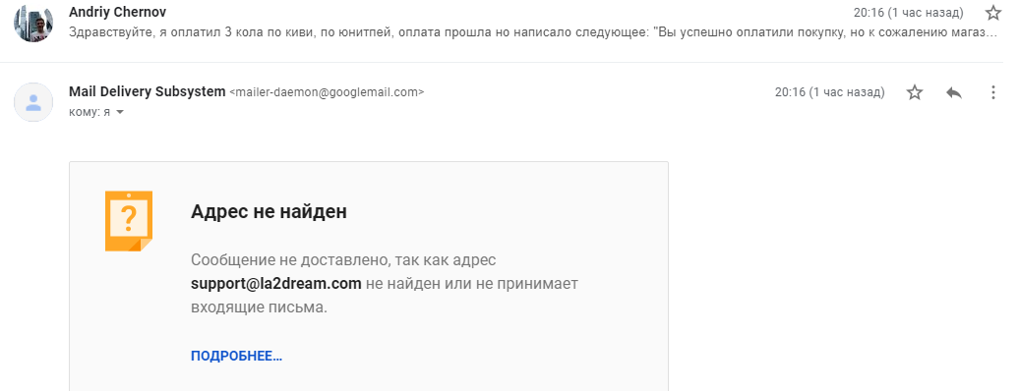Star the Mail Delivery Subsystem message
The width and height of the screenshot is (1019, 391).
(915, 92)
